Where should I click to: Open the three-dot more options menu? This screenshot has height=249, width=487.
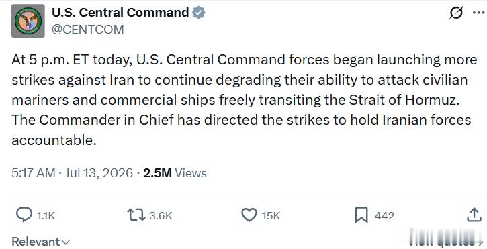point(479,13)
